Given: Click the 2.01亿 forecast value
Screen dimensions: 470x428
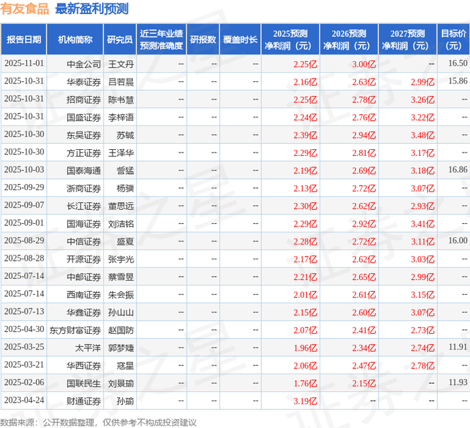Looking at the screenshot, I should click(x=305, y=295).
